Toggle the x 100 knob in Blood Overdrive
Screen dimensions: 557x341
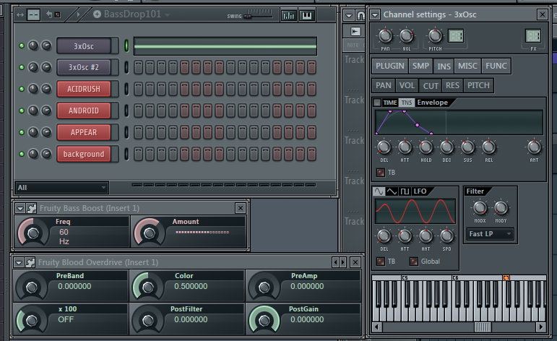coord(32,320)
